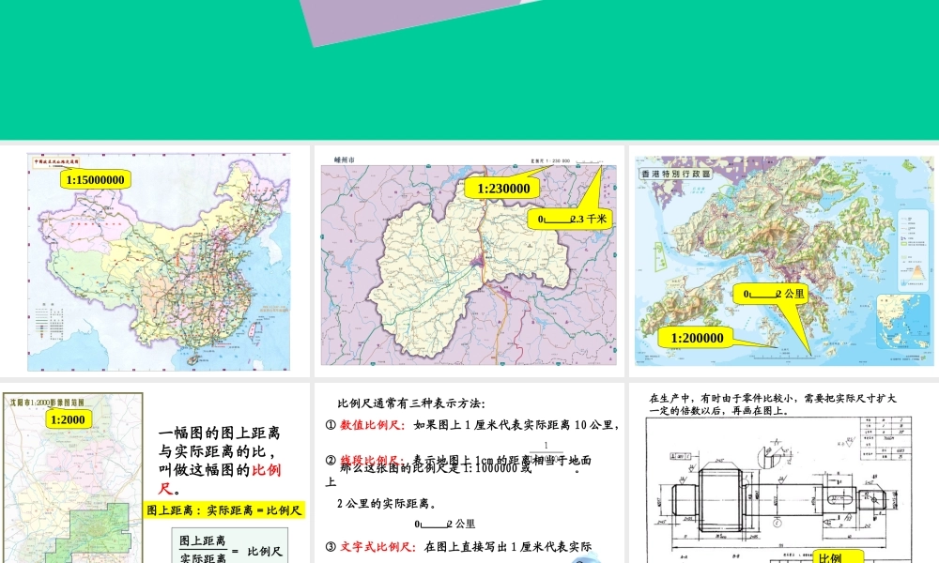Viewport: 939px width, 563px height.
Task: Click the '图上距离/实际距离＝比例尺' fraction box
Action: coord(230,546)
